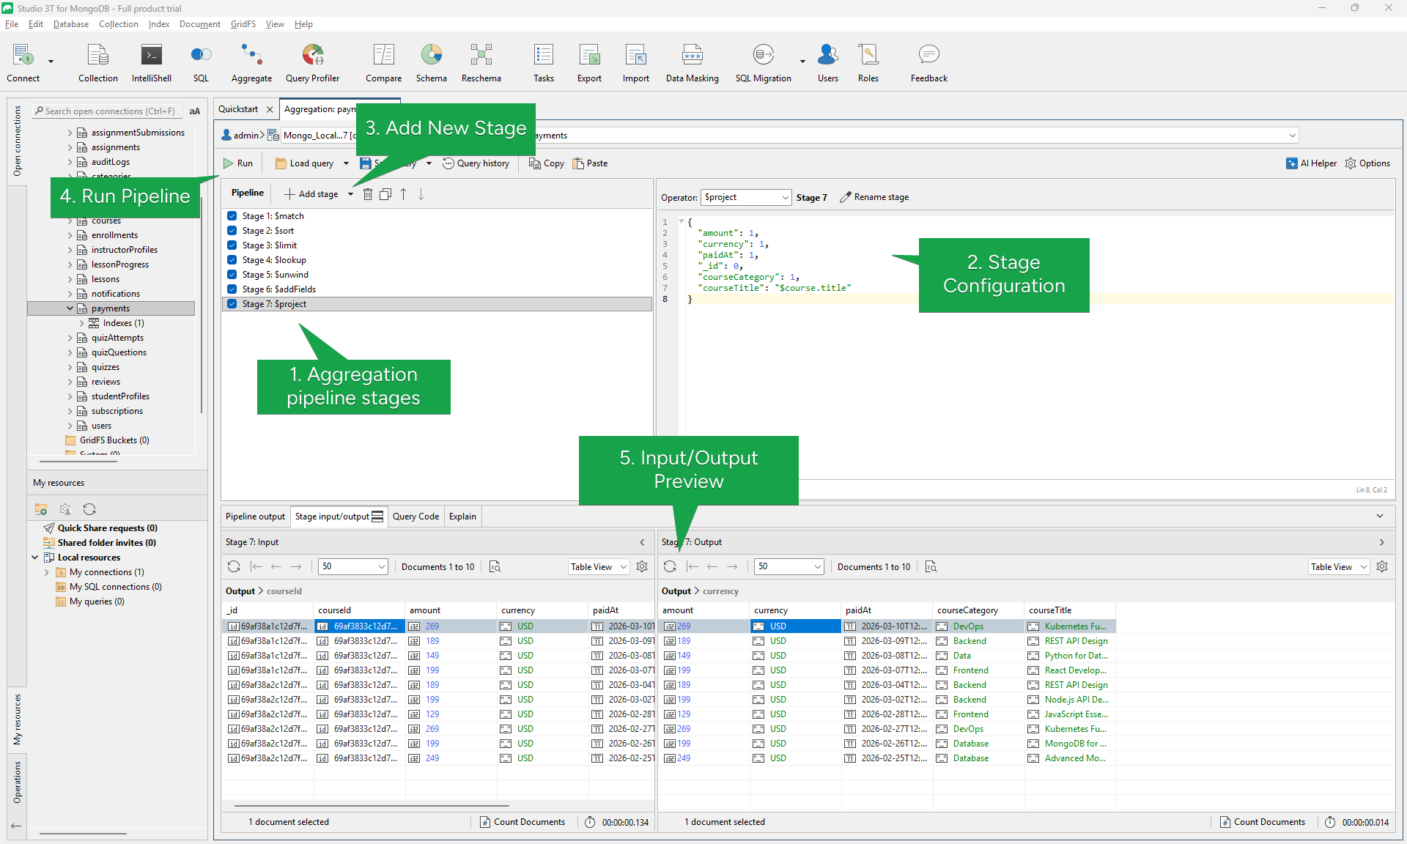Click the Copy button
The height and width of the screenshot is (844, 1407).
[x=547, y=163]
